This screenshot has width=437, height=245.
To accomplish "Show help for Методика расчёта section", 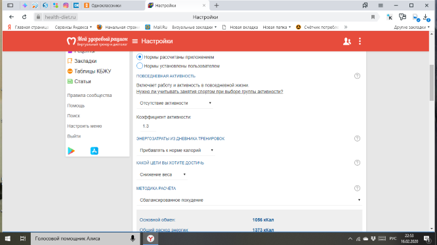I will tap(357, 188).
